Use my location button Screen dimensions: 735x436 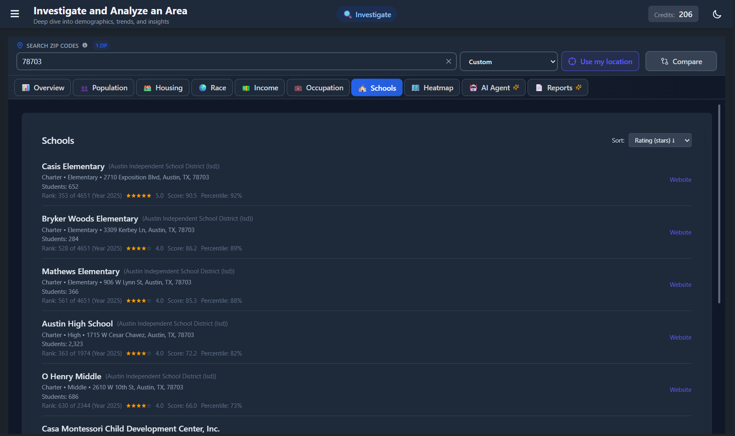coord(600,61)
